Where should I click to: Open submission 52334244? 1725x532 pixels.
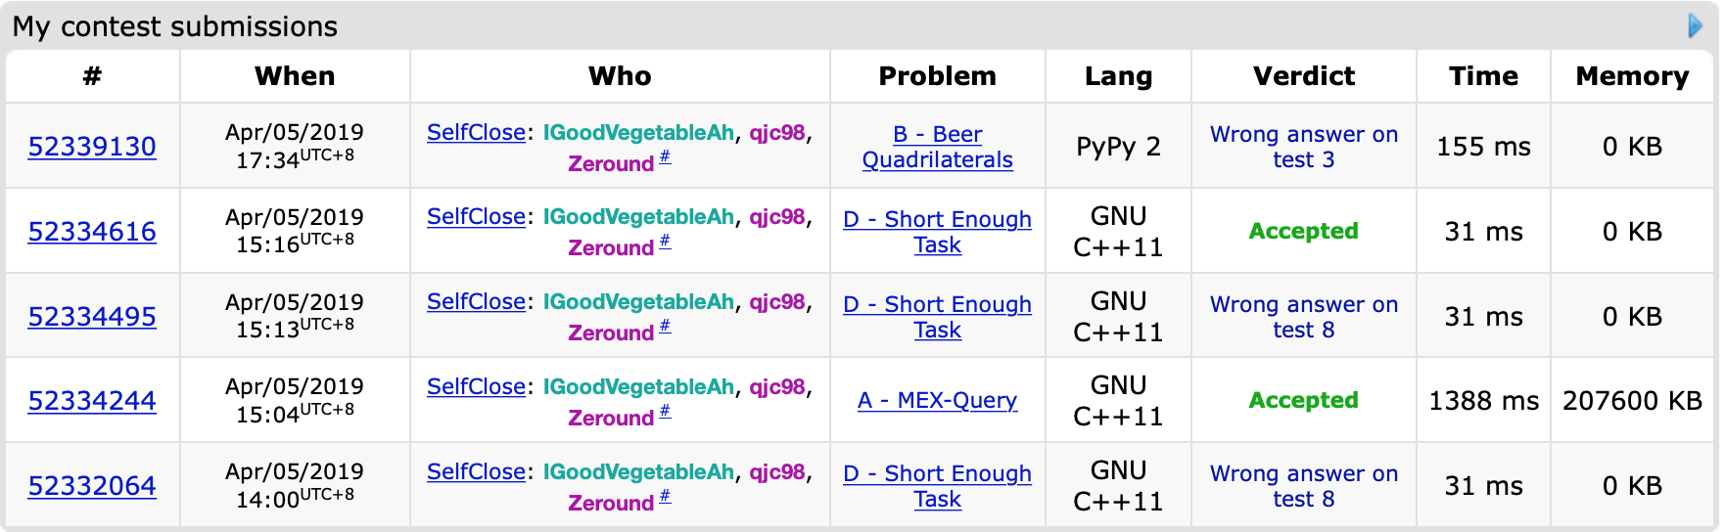click(92, 401)
